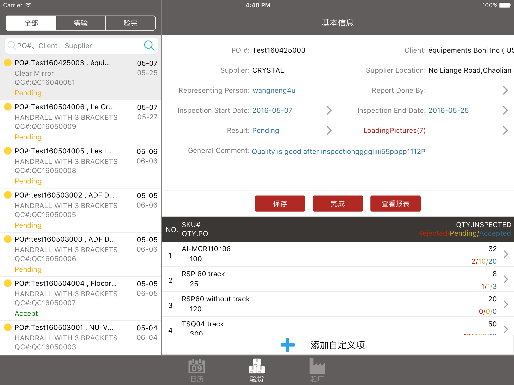Click yellow status dot for Test160504004

pyautogui.click(x=8, y=283)
